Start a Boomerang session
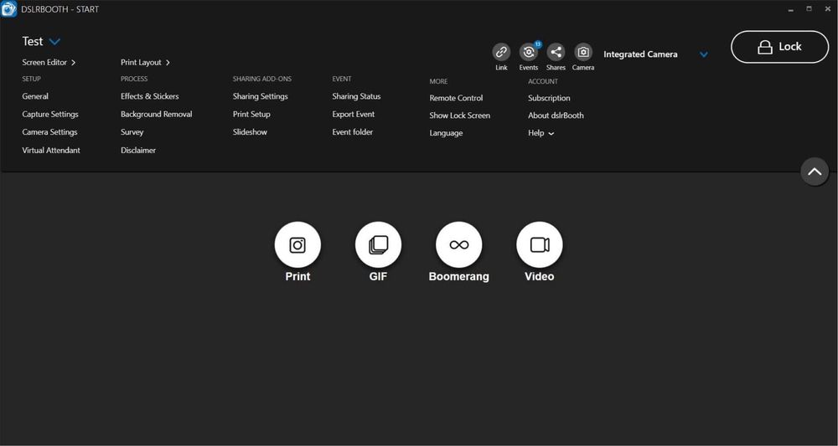This screenshot has height=446, width=838. tap(459, 245)
